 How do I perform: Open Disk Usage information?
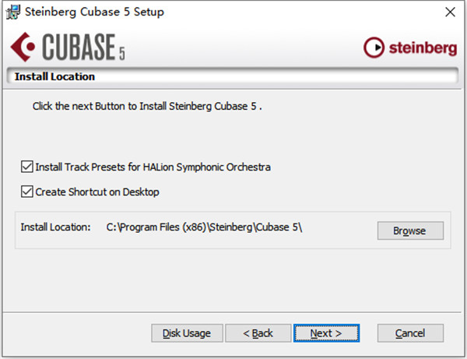187,333
